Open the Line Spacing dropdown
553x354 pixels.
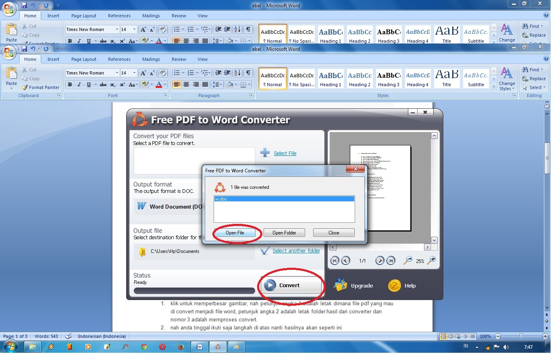point(217,85)
